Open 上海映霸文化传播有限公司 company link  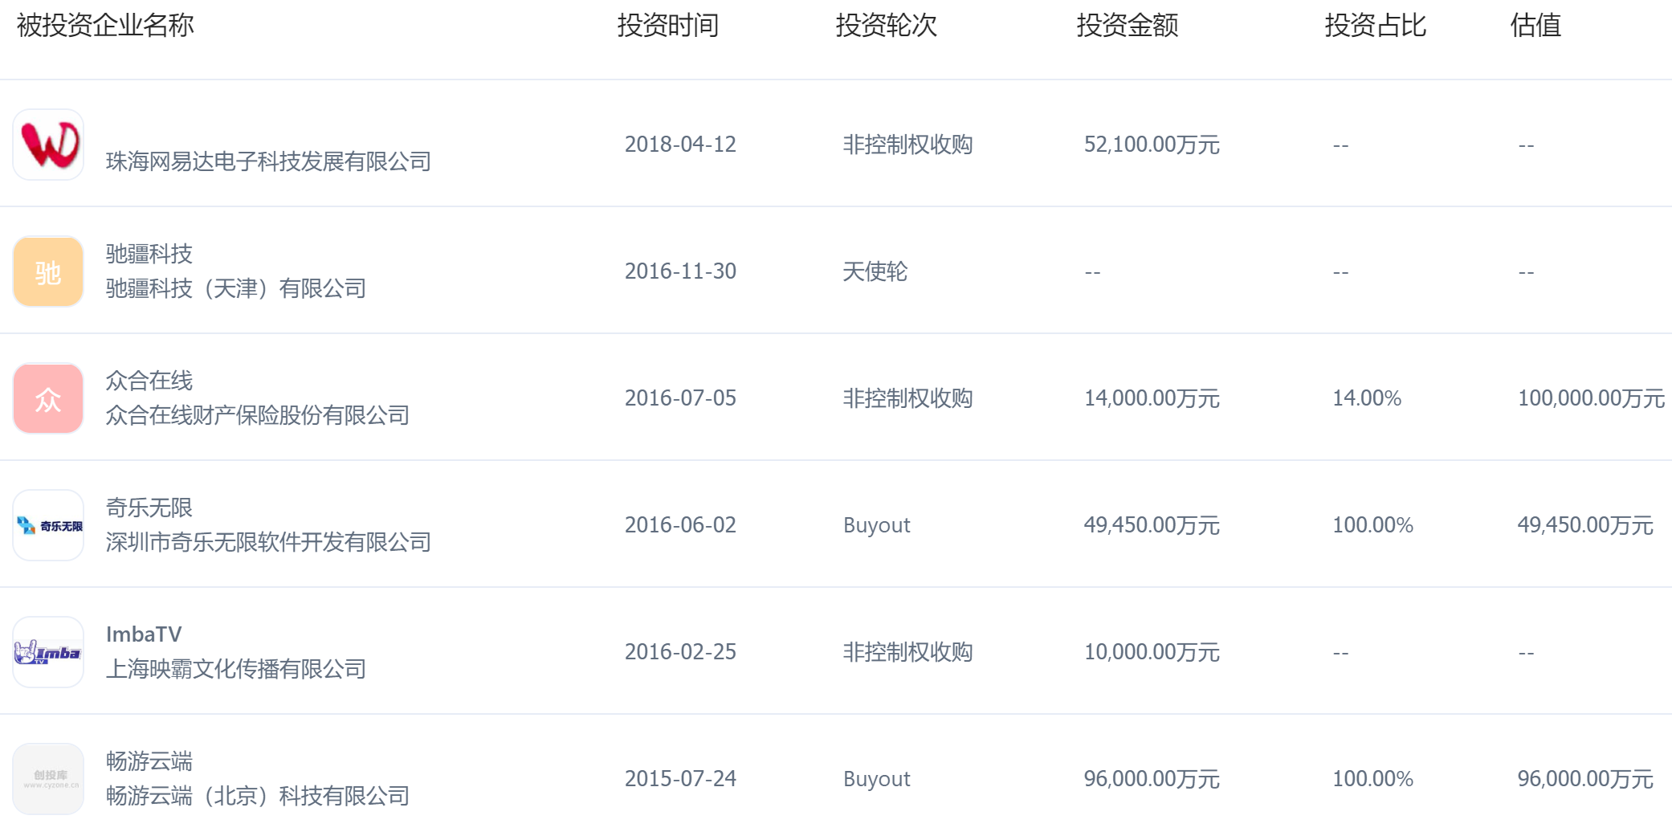[x=236, y=669]
